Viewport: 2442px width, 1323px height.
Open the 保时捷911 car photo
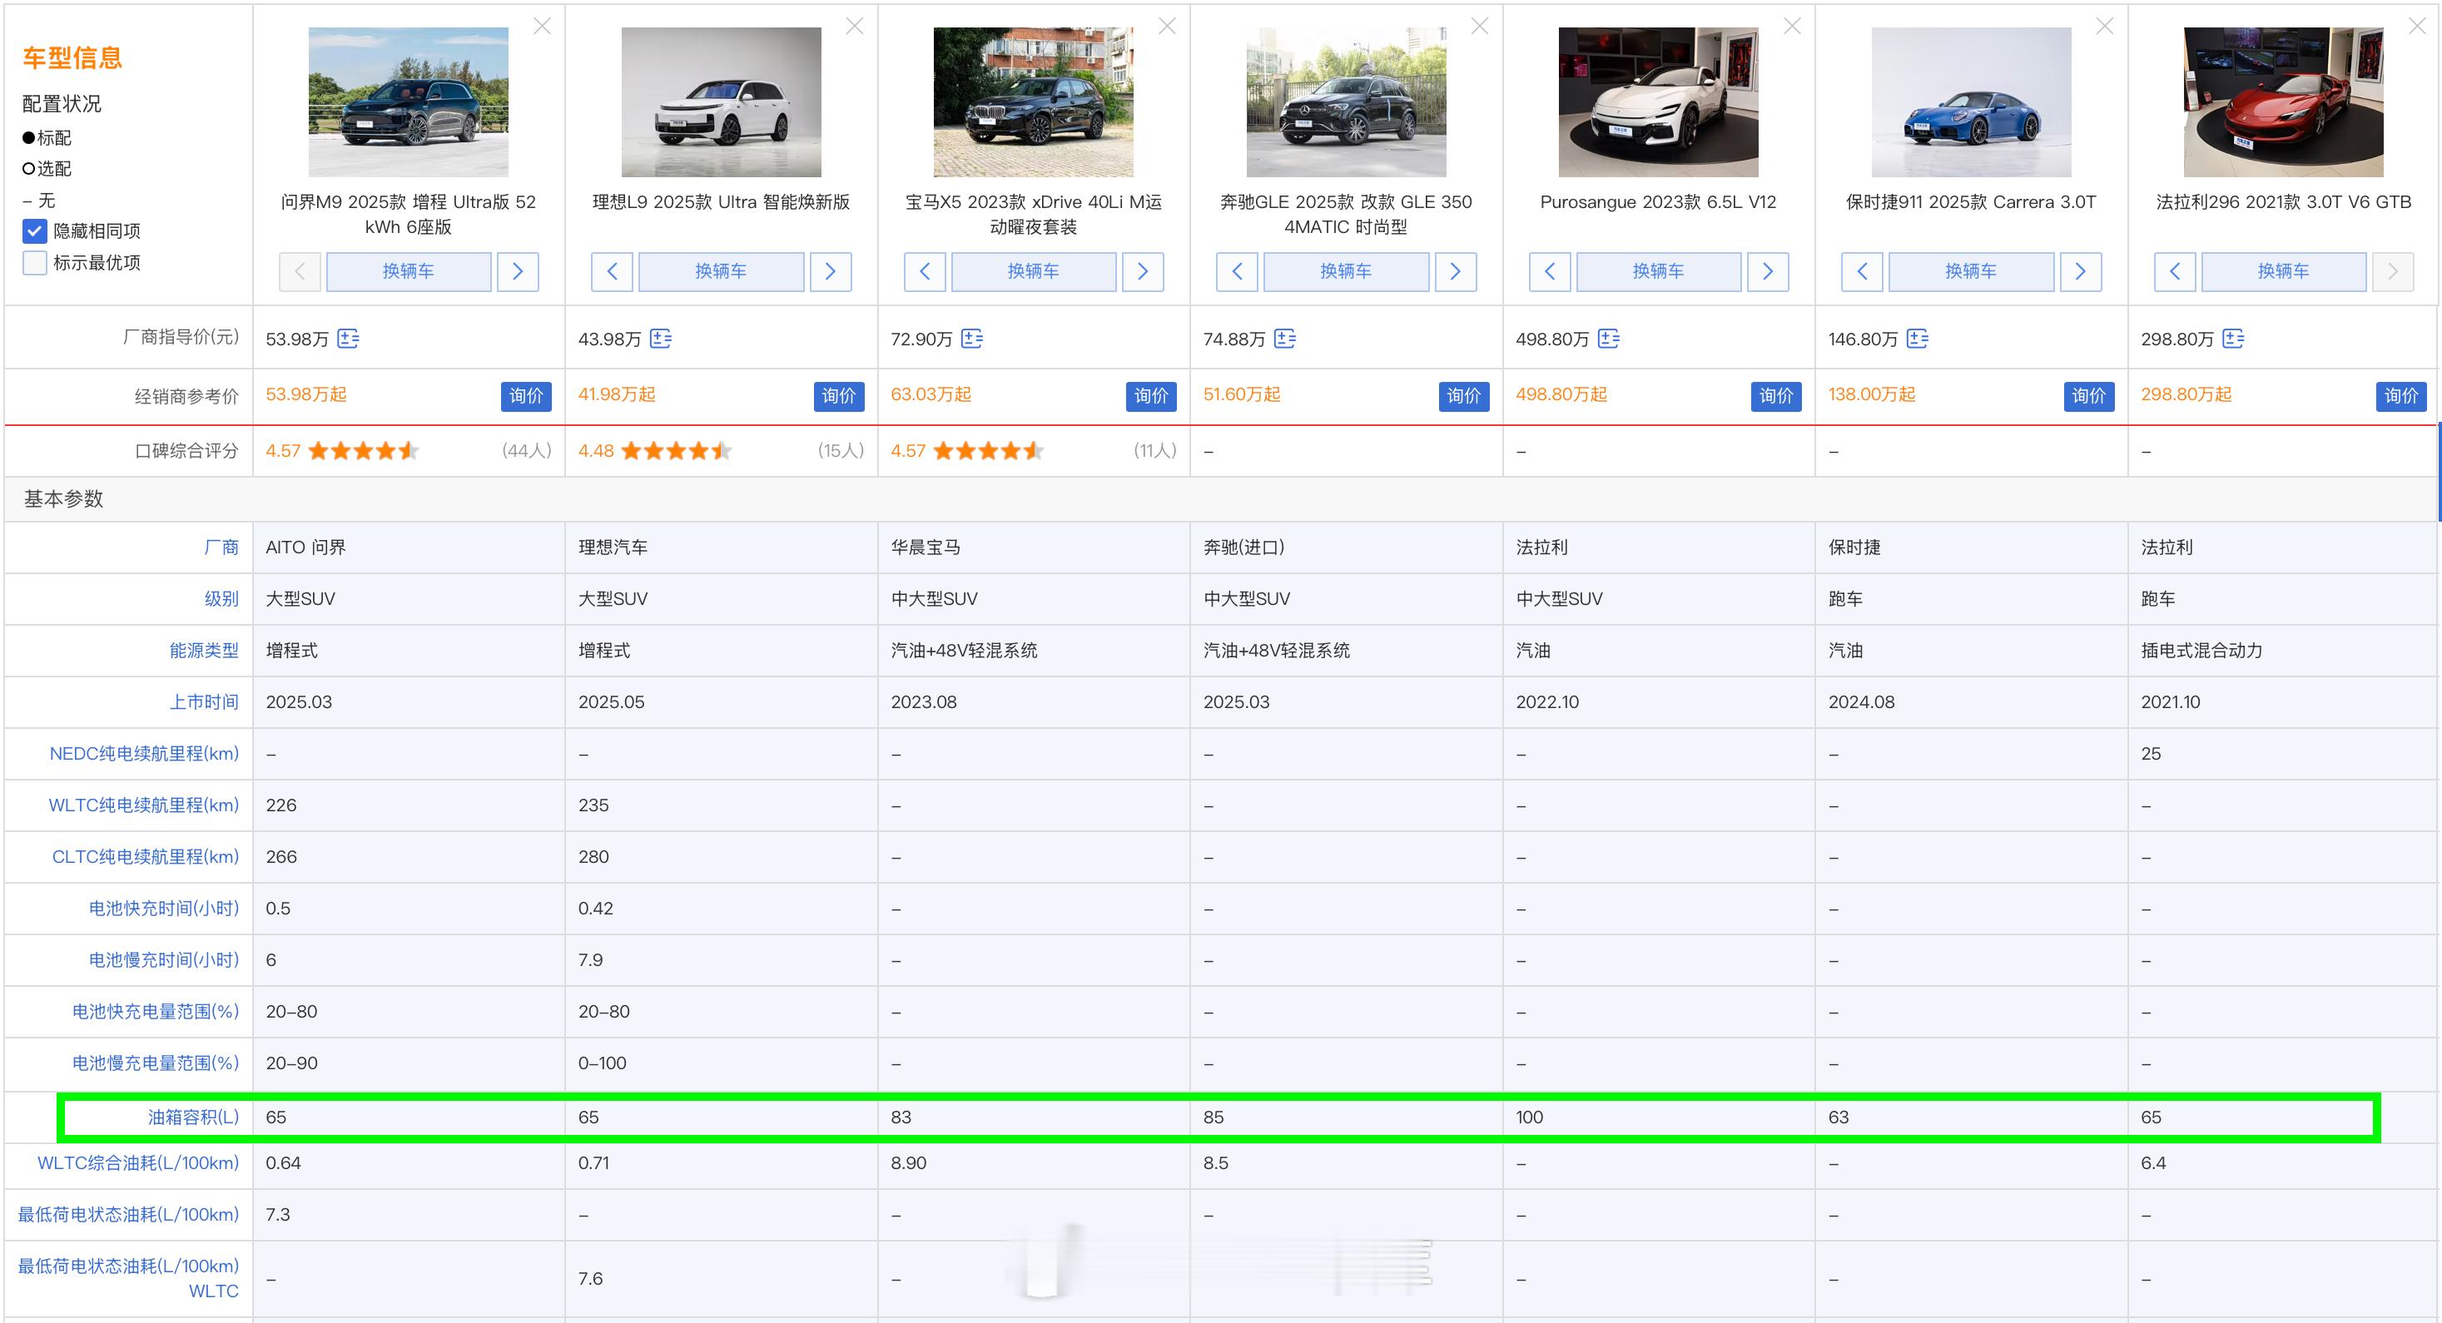click(1972, 102)
